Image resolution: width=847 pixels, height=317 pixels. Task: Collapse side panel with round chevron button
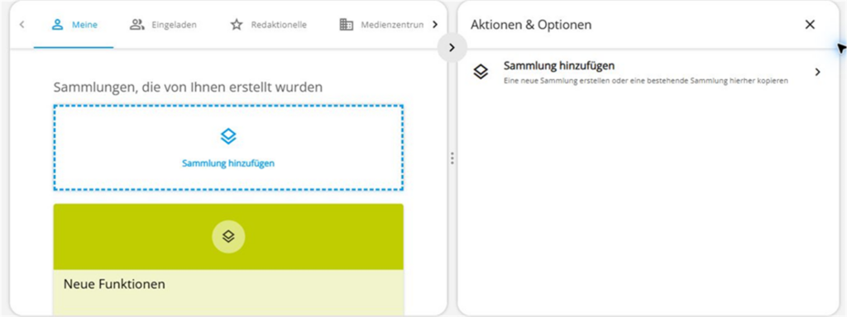[452, 48]
